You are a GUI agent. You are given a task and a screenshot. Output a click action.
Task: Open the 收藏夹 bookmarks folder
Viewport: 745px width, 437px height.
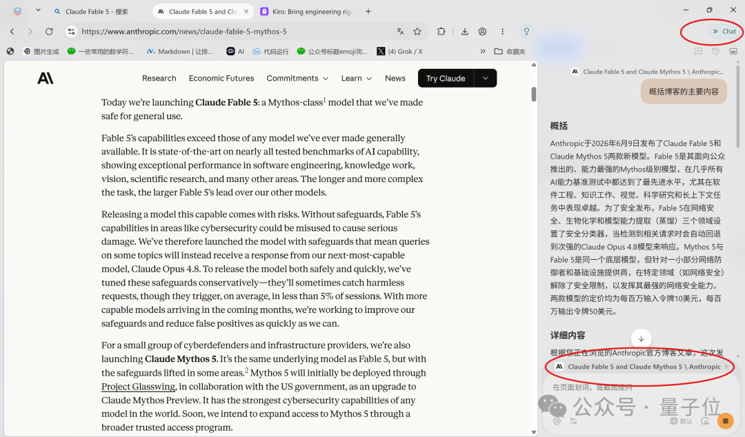click(510, 51)
